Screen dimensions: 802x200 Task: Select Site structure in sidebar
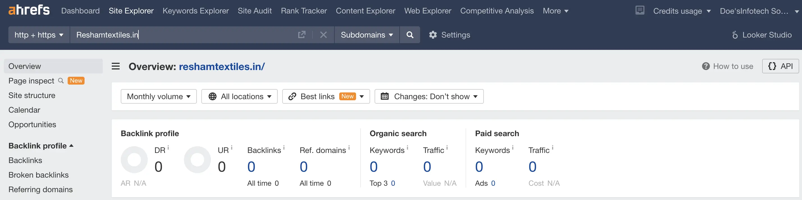(32, 95)
